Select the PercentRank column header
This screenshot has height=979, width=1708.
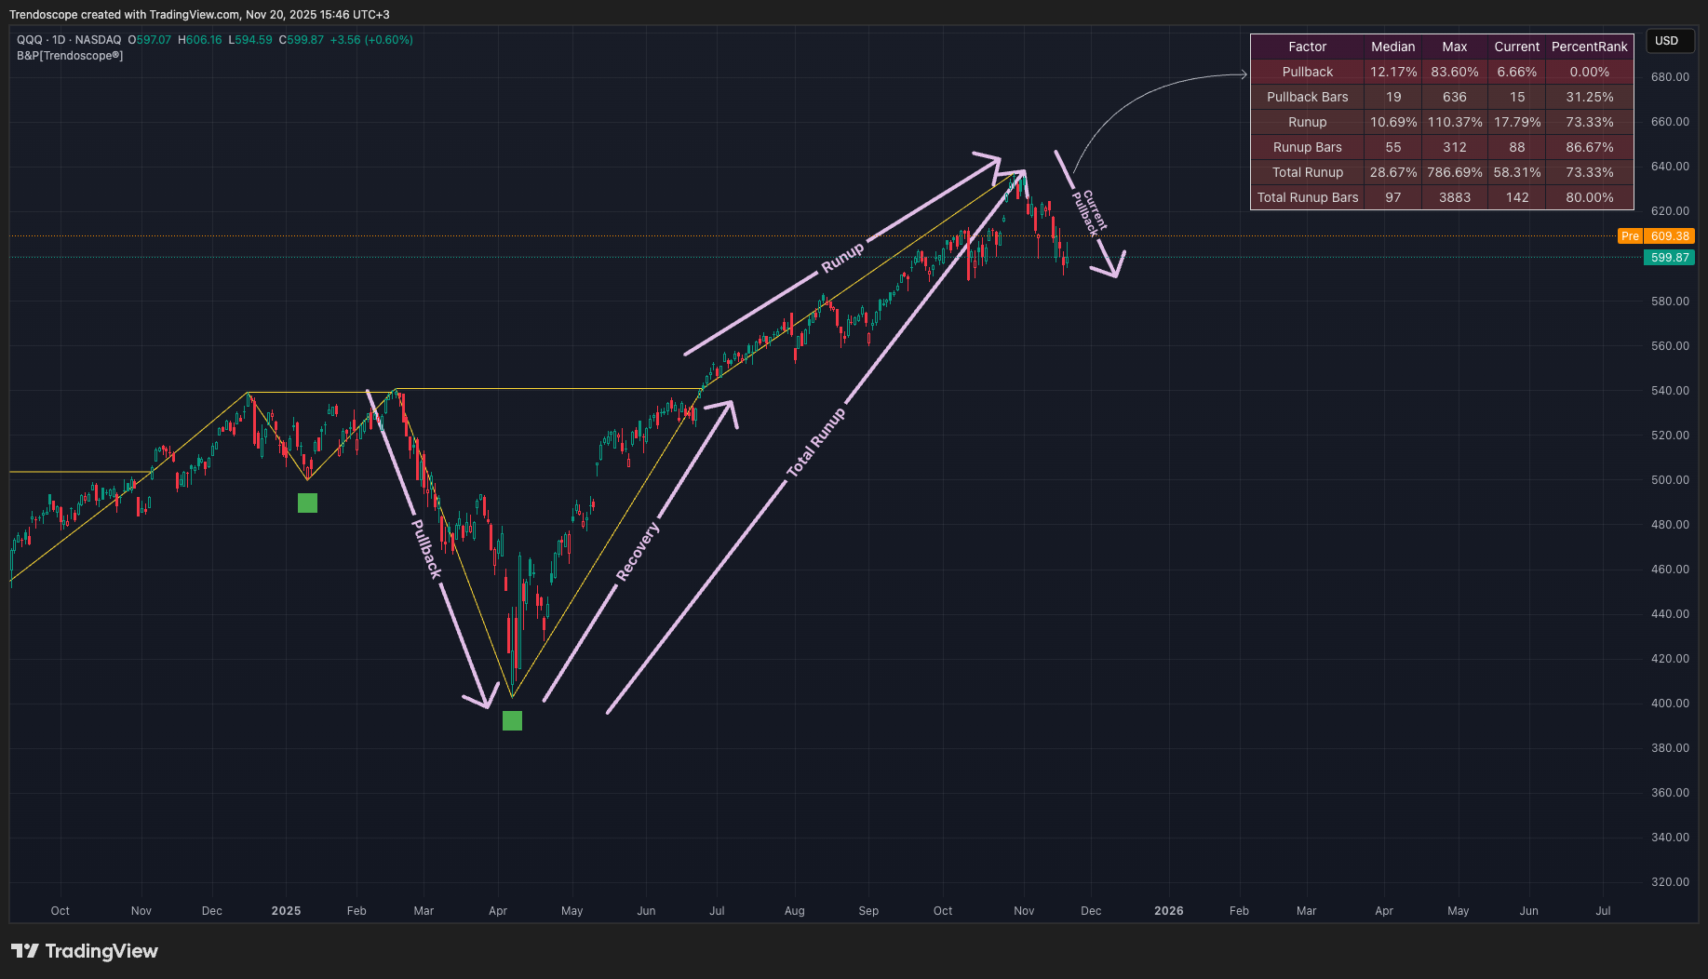coord(1589,47)
